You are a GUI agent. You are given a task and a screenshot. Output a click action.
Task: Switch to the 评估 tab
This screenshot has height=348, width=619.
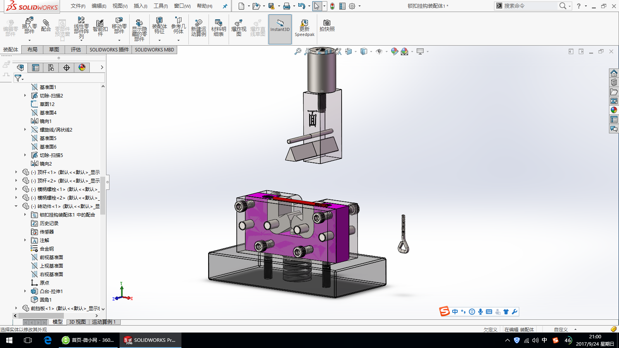75,49
